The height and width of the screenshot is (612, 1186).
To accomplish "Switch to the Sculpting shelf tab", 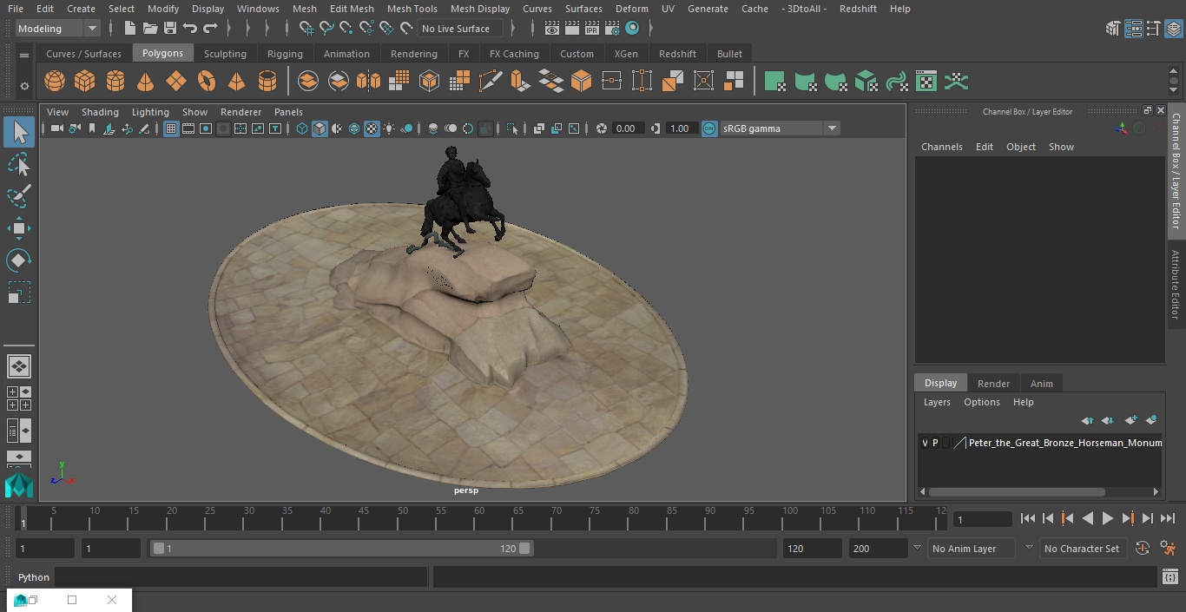I will [225, 54].
